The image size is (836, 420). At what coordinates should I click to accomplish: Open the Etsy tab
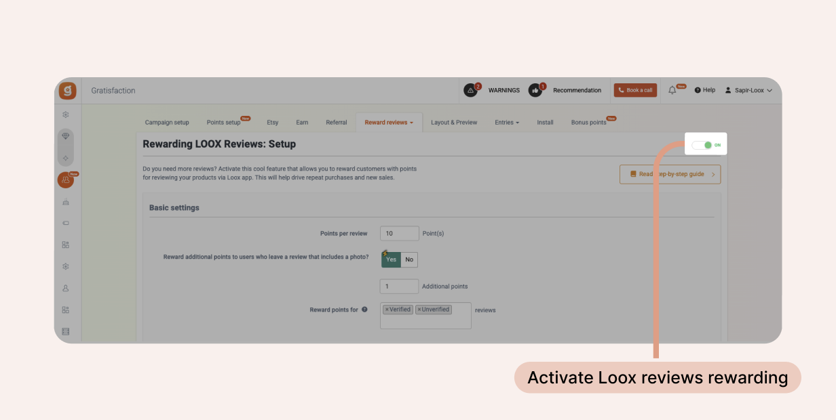click(x=273, y=123)
